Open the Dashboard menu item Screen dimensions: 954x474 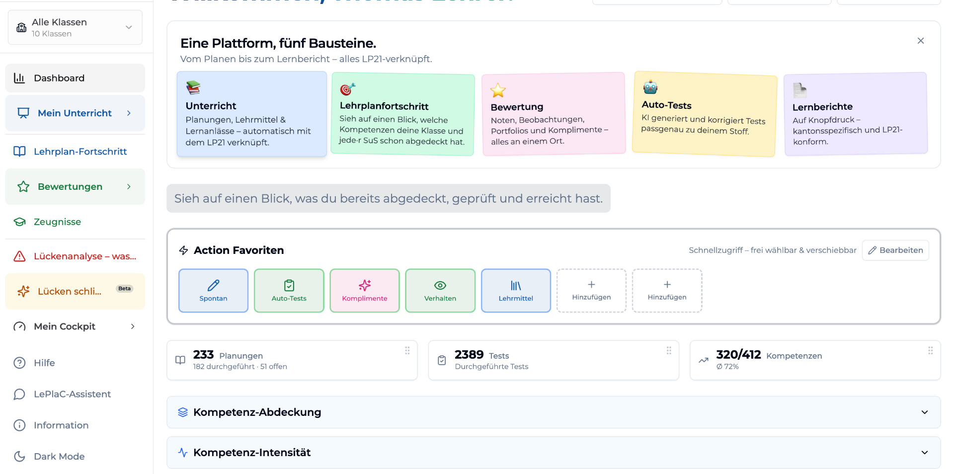(75, 78)
